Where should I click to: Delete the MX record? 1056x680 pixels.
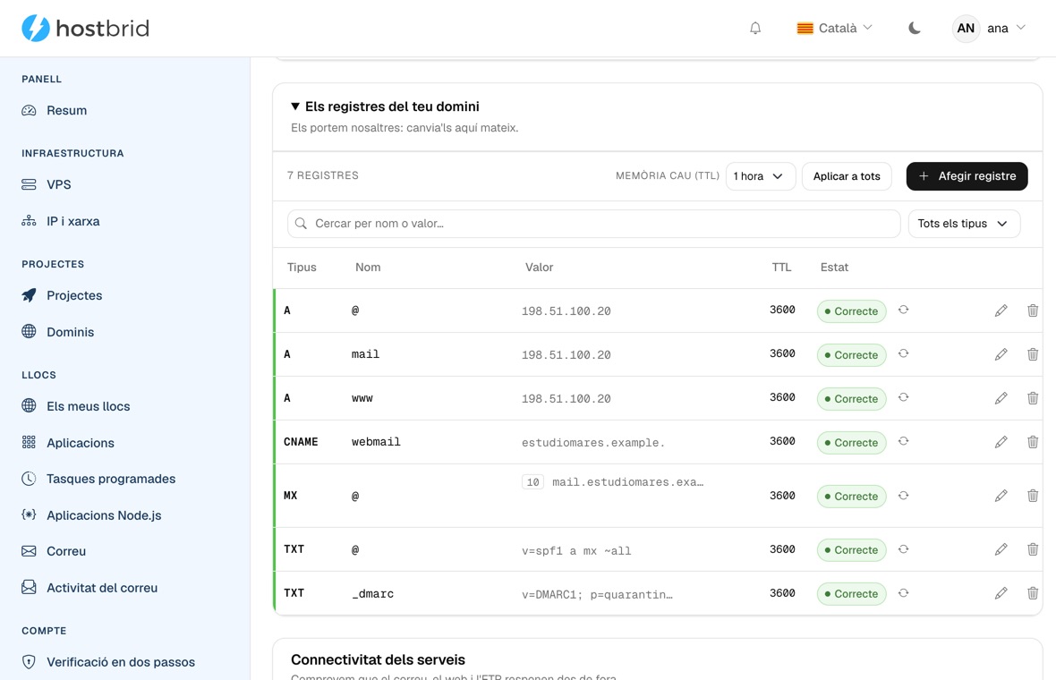pyautogui.click(x=1033, y=496)
